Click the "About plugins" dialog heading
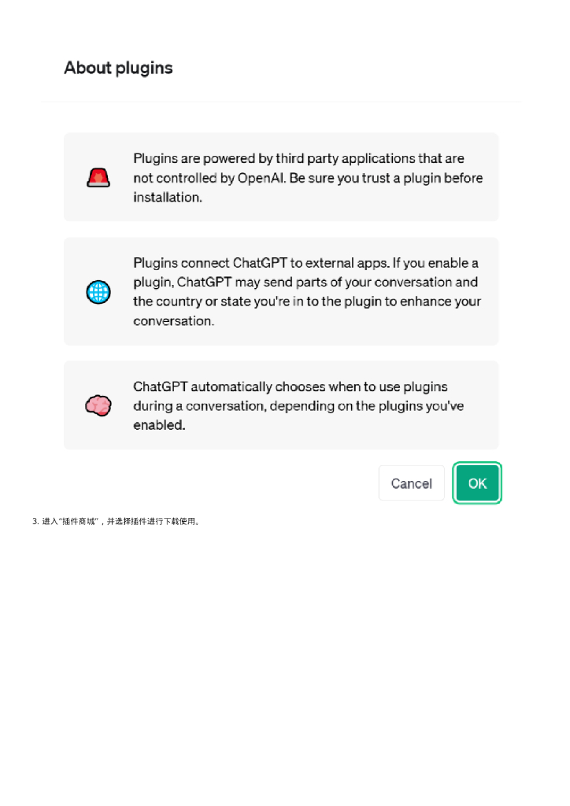Screen dimensions: 570x806 pyautogui.click(x=118, y=68)
